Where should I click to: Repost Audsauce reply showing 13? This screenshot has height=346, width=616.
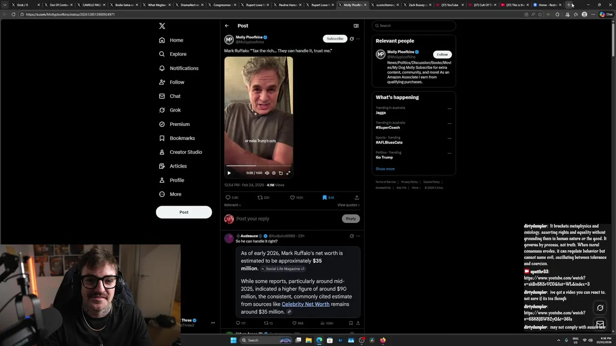(268, 323)
